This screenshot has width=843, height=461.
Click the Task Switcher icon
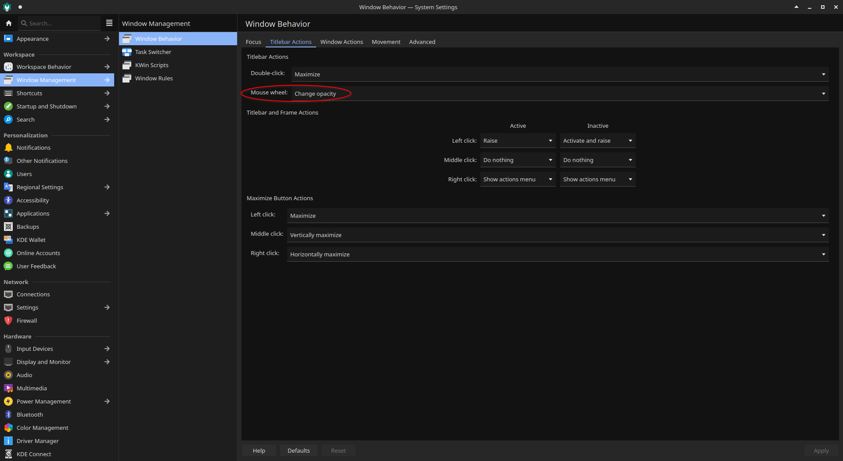(127, 52)
